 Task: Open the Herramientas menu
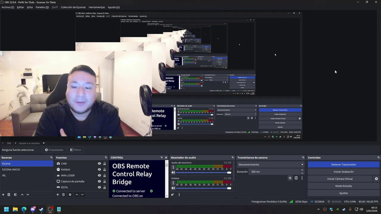tap(97, 7)
